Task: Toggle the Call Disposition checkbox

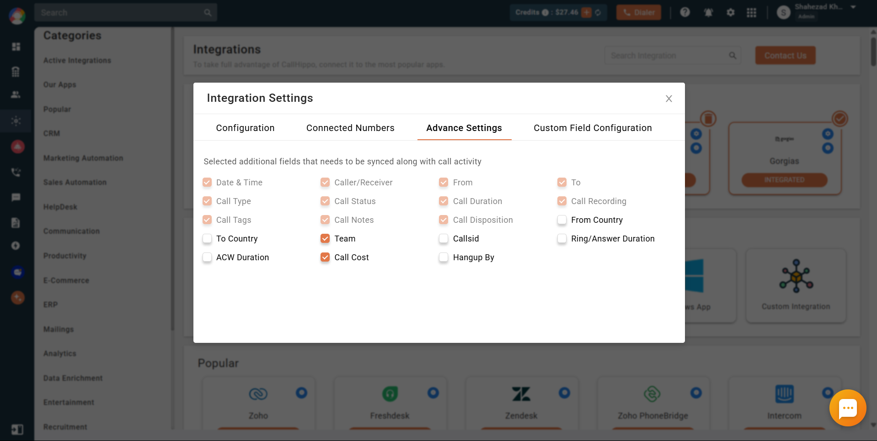Action: (x=444, y=220)
